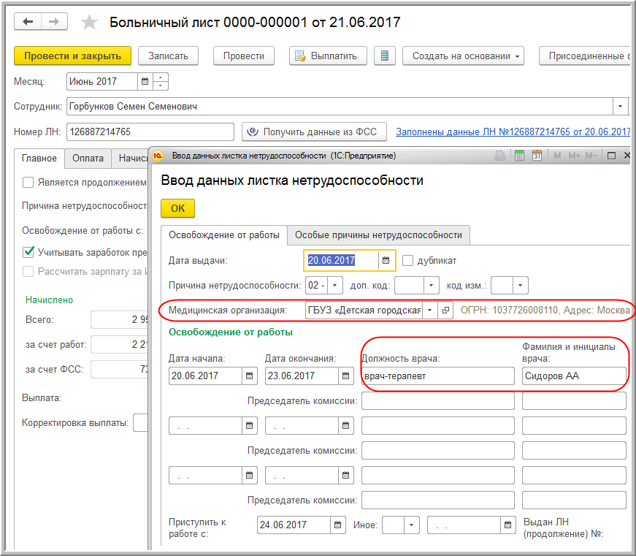Click open-form icon beside Медицинская организация

(x=446, y=311)
